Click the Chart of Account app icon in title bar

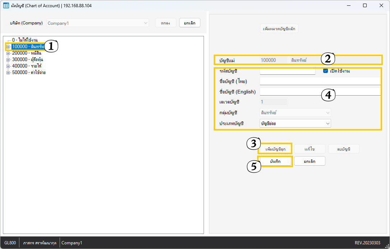[6, 5]
